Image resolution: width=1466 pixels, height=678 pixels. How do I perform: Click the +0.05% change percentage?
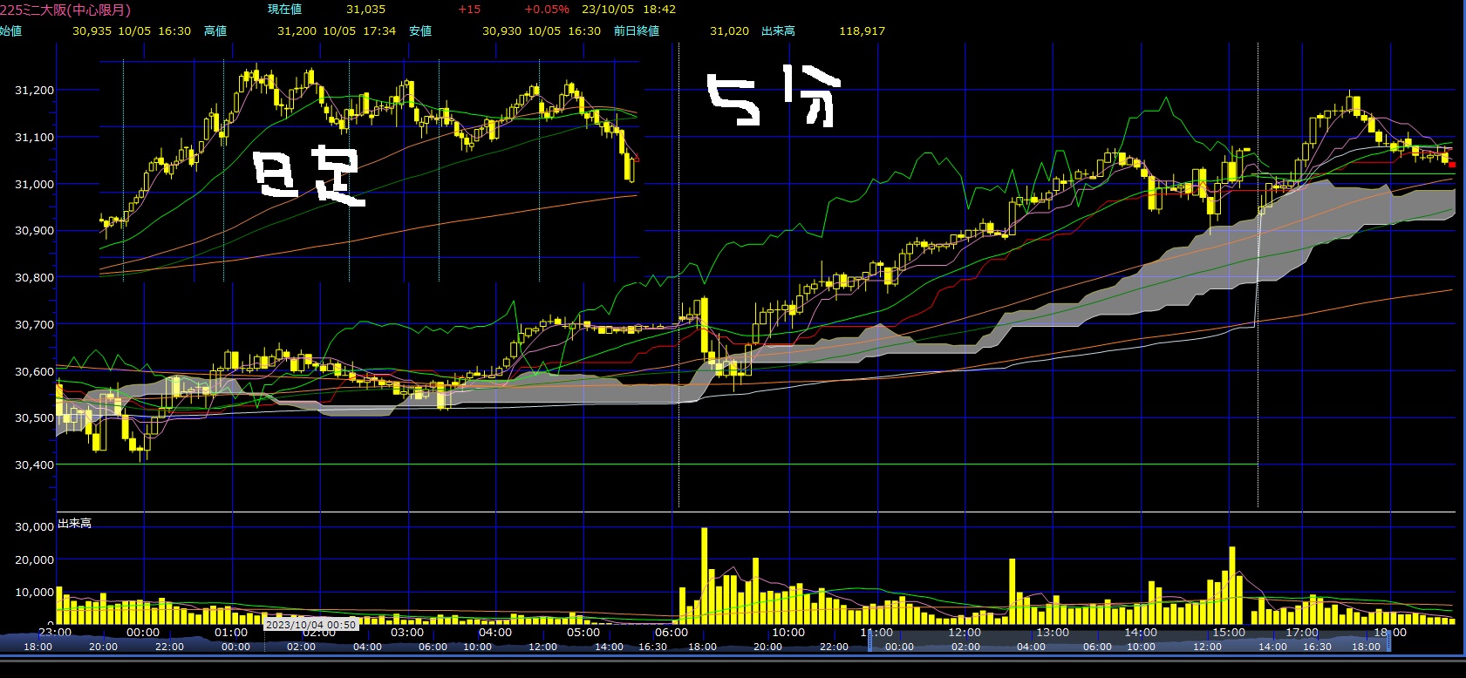546,10
